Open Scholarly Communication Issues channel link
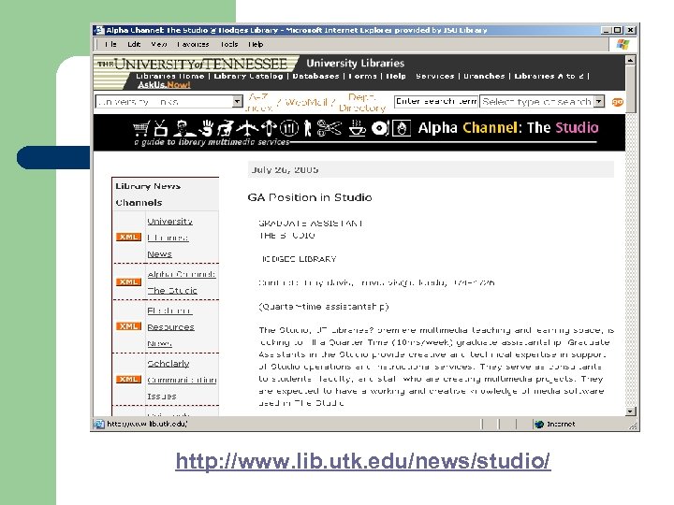674x505 pixels. [x=182, y=380]
